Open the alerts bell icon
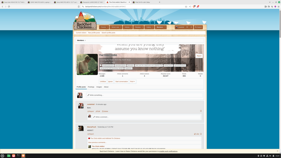This screenshot has height=158, width=281. point(191,27)
